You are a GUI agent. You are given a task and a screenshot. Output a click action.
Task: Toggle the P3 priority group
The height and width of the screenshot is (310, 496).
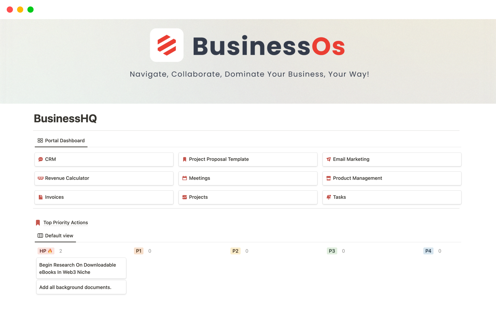(331, 250)
